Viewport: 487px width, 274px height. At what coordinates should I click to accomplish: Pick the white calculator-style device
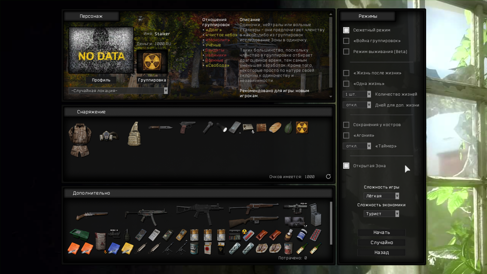point(154,235)
